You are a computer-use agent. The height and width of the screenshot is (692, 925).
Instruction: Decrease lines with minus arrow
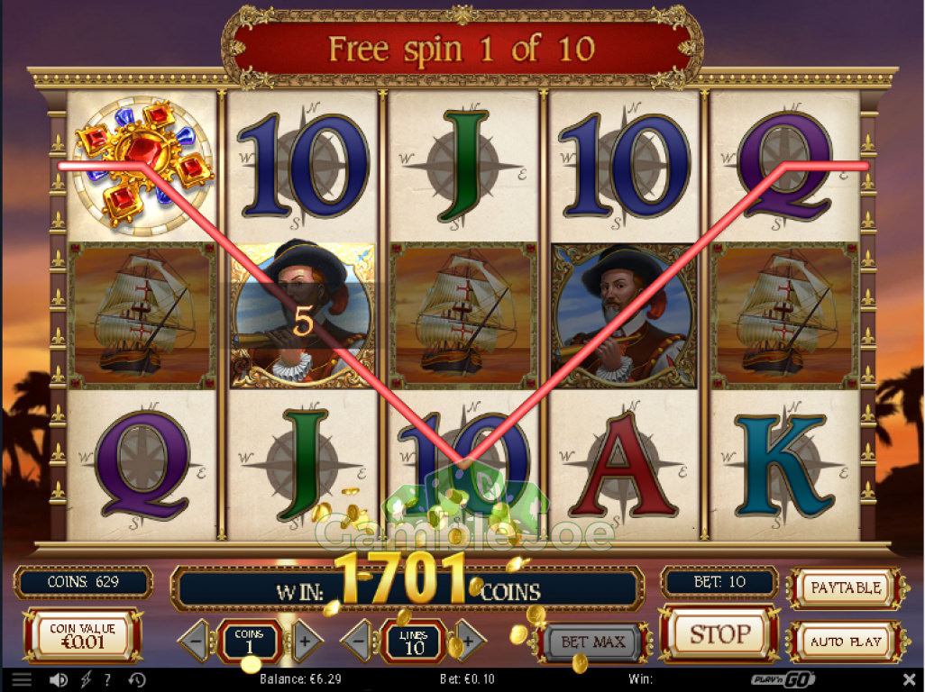[359, 642]
